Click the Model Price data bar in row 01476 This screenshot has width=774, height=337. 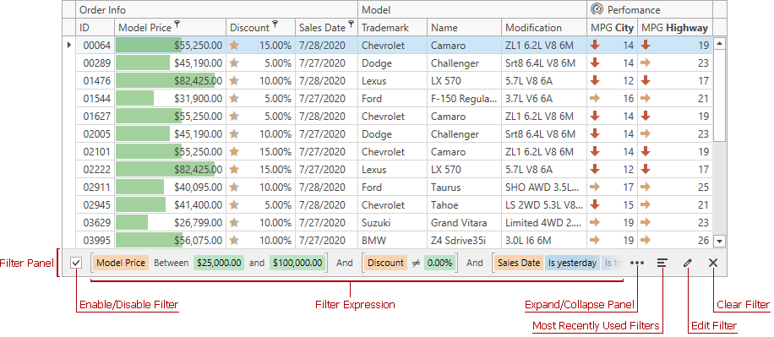[x=166, y=81]
